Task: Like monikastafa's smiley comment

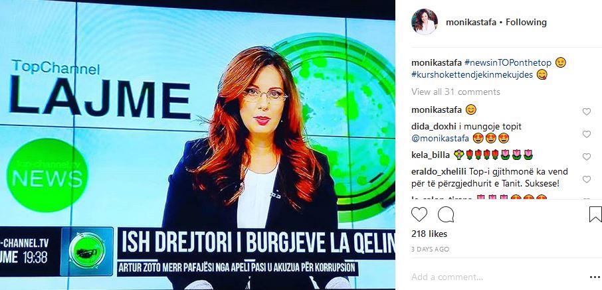Action: click(x=586, y=111)
